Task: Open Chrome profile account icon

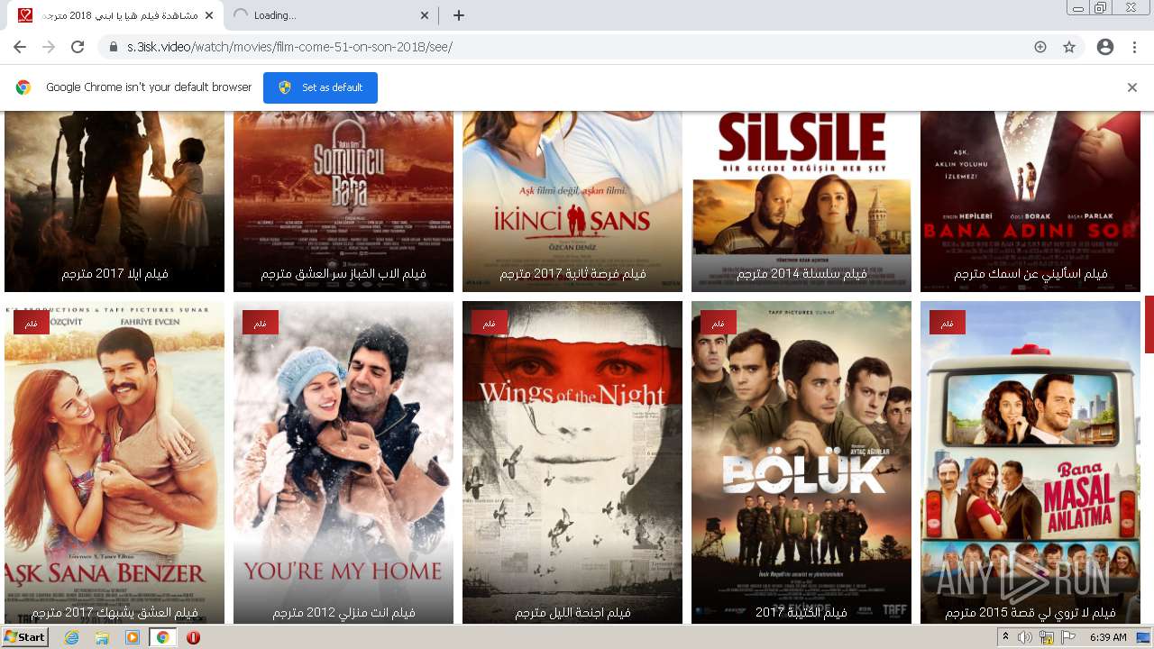Action: coord(1105,47)
